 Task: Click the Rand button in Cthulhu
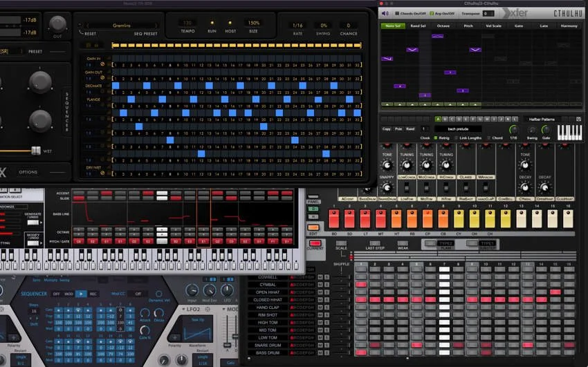[x=410, y=129]
